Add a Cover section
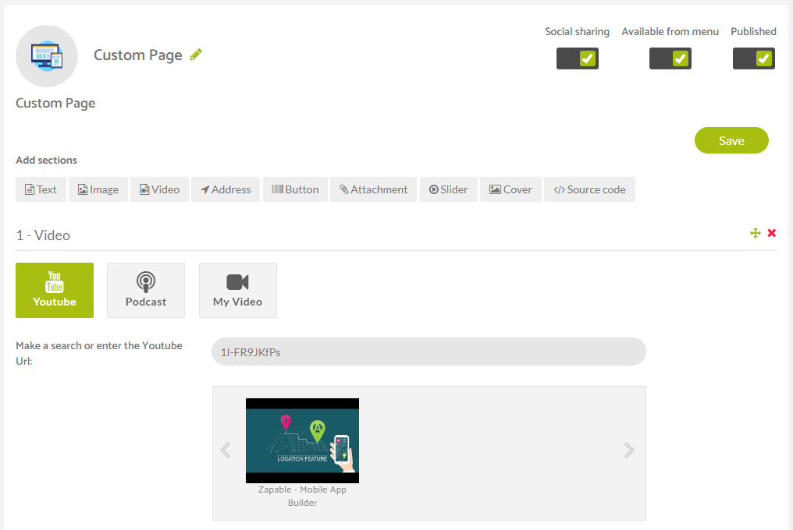 pos(510,189)
